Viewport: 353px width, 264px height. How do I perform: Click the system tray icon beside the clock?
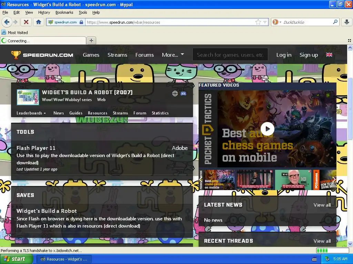pyautogui.click(x=327, y=259)
